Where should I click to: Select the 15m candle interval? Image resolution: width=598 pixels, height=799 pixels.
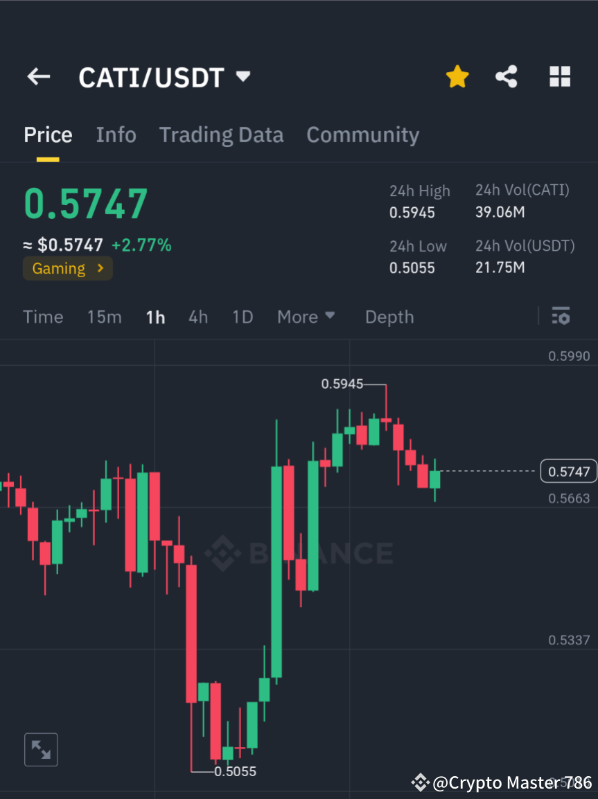point(104,317)
